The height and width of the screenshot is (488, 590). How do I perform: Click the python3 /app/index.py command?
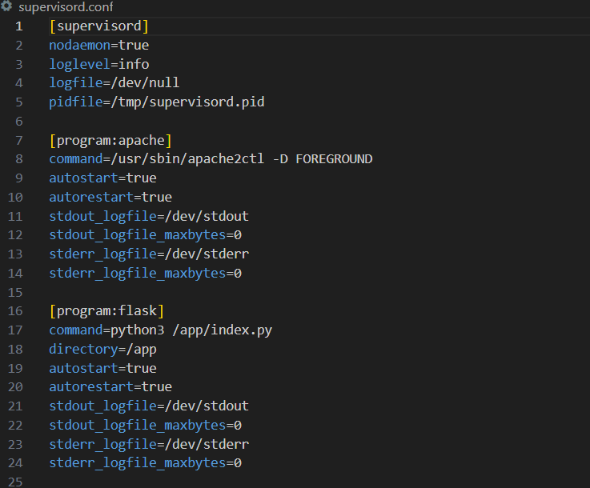179,330
